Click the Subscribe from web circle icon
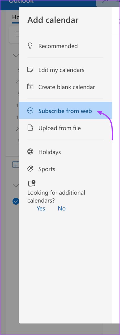Viewport: 120px width, 335px height. coord(30,110)
